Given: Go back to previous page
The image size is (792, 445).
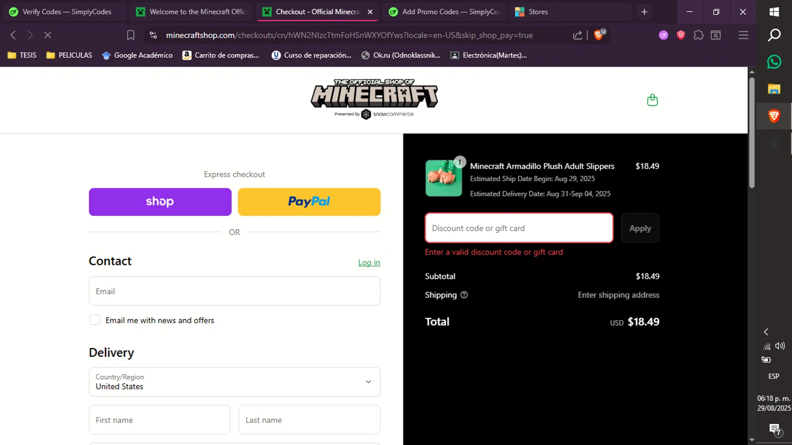Looking at the screenshot, I should [x=13, y=35].
